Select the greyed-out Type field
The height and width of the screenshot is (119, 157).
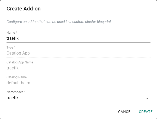(x=78, y=53)
